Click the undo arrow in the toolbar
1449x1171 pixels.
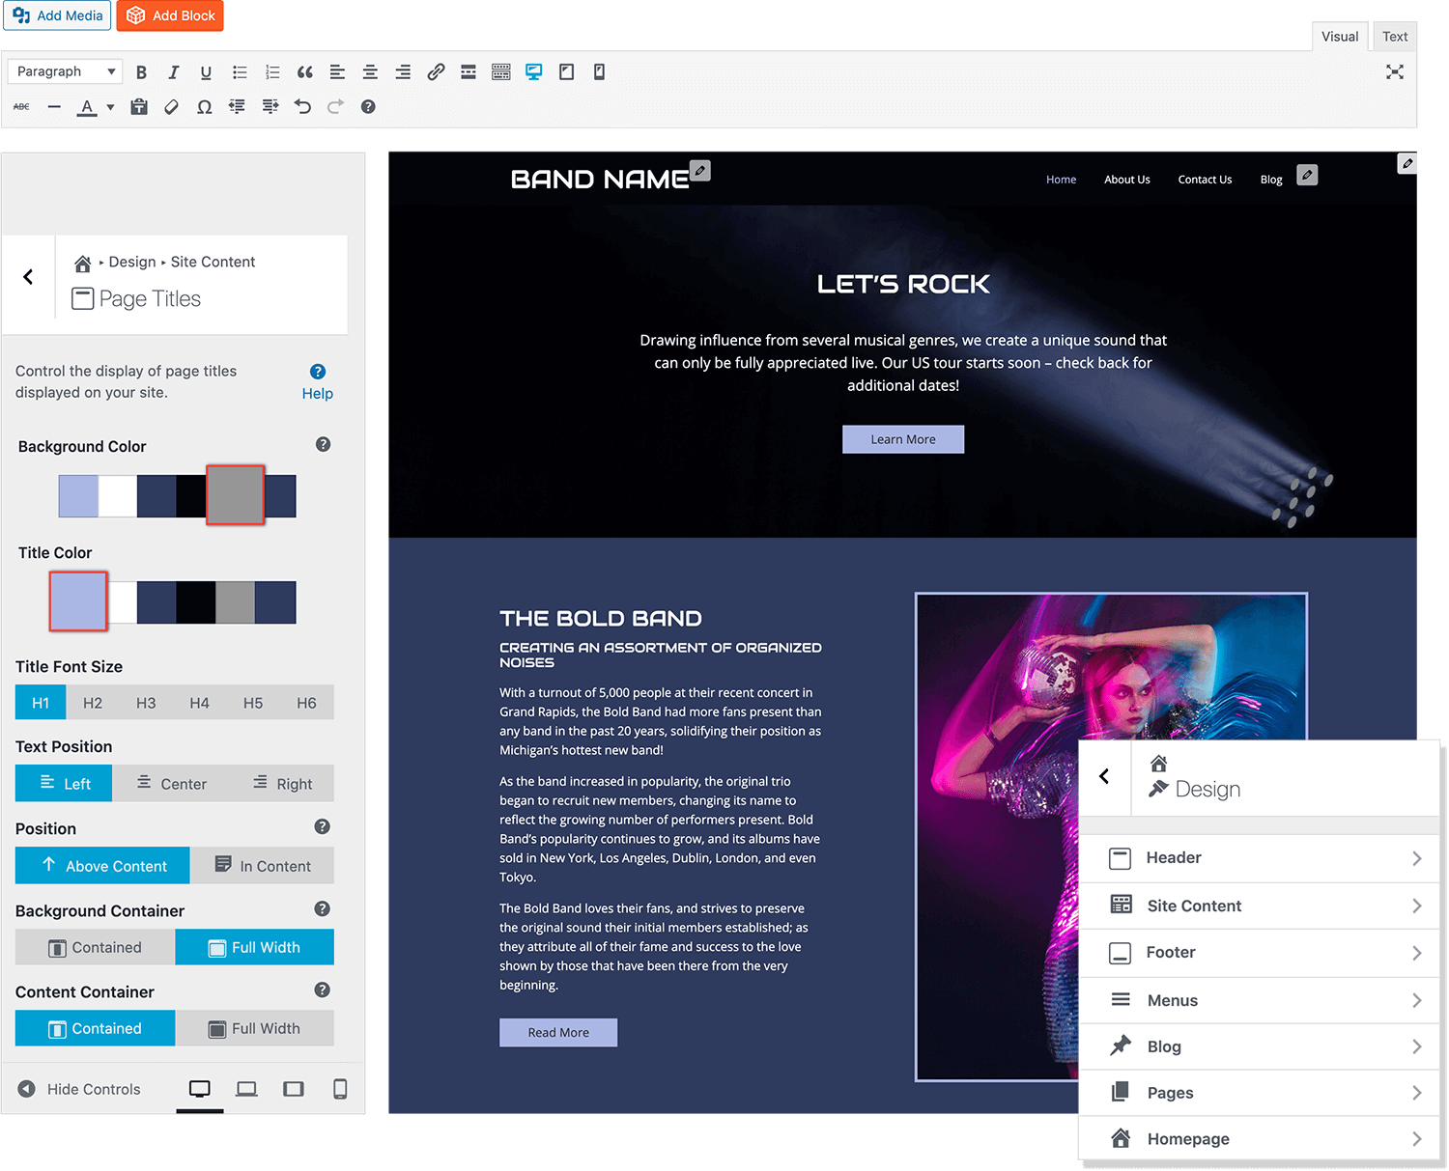302,107
